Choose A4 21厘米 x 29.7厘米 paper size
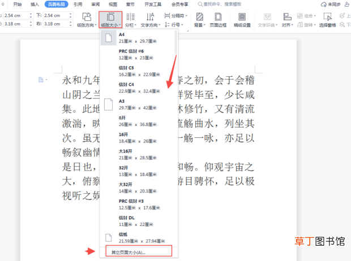 point(137,38)
